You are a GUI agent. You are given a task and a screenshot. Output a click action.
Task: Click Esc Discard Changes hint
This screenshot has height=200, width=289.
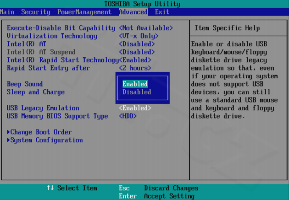[159, 188]
